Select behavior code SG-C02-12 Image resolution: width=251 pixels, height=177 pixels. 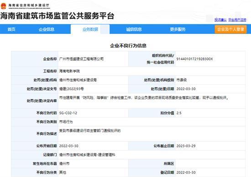click(68, 113)
